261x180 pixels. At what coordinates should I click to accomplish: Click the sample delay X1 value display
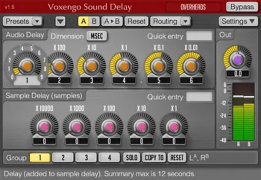(x=174, y=141)
